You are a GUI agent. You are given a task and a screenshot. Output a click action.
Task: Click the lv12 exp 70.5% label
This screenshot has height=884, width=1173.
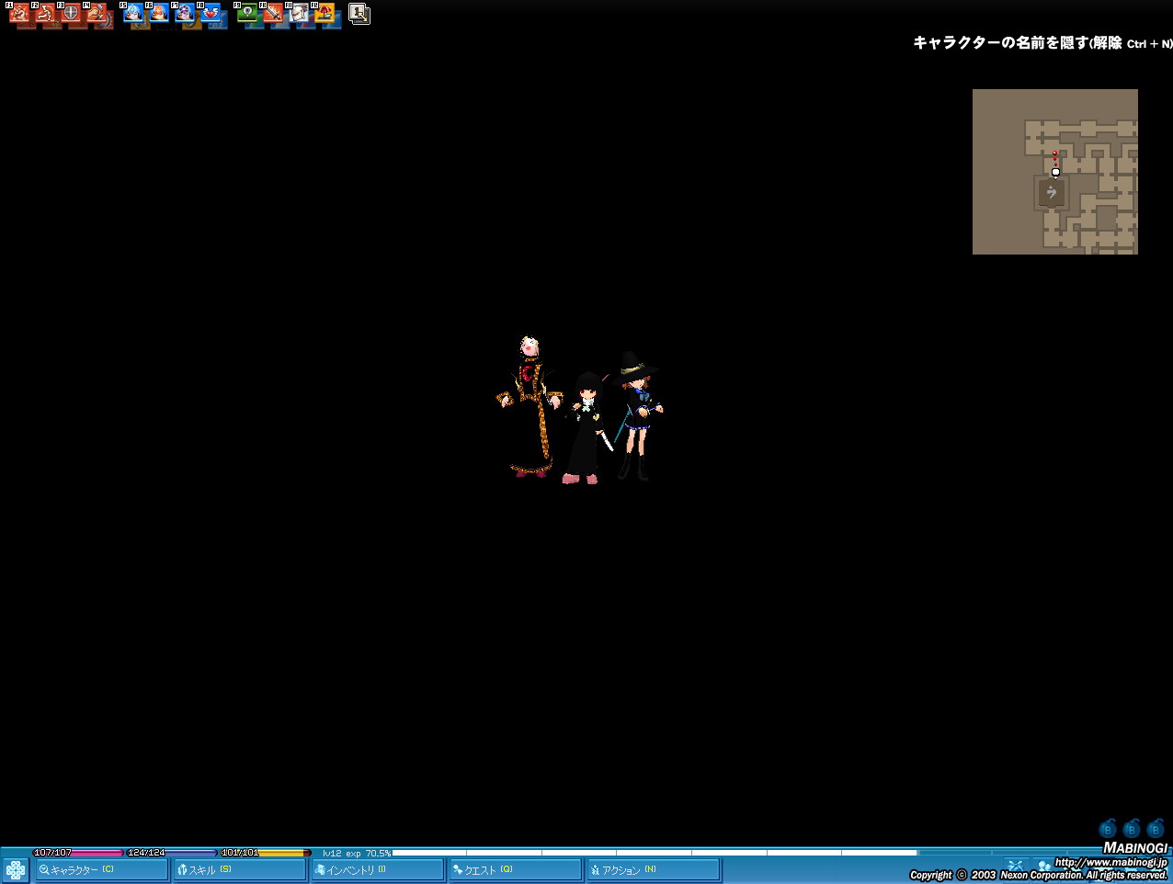[x=357, y=853]
